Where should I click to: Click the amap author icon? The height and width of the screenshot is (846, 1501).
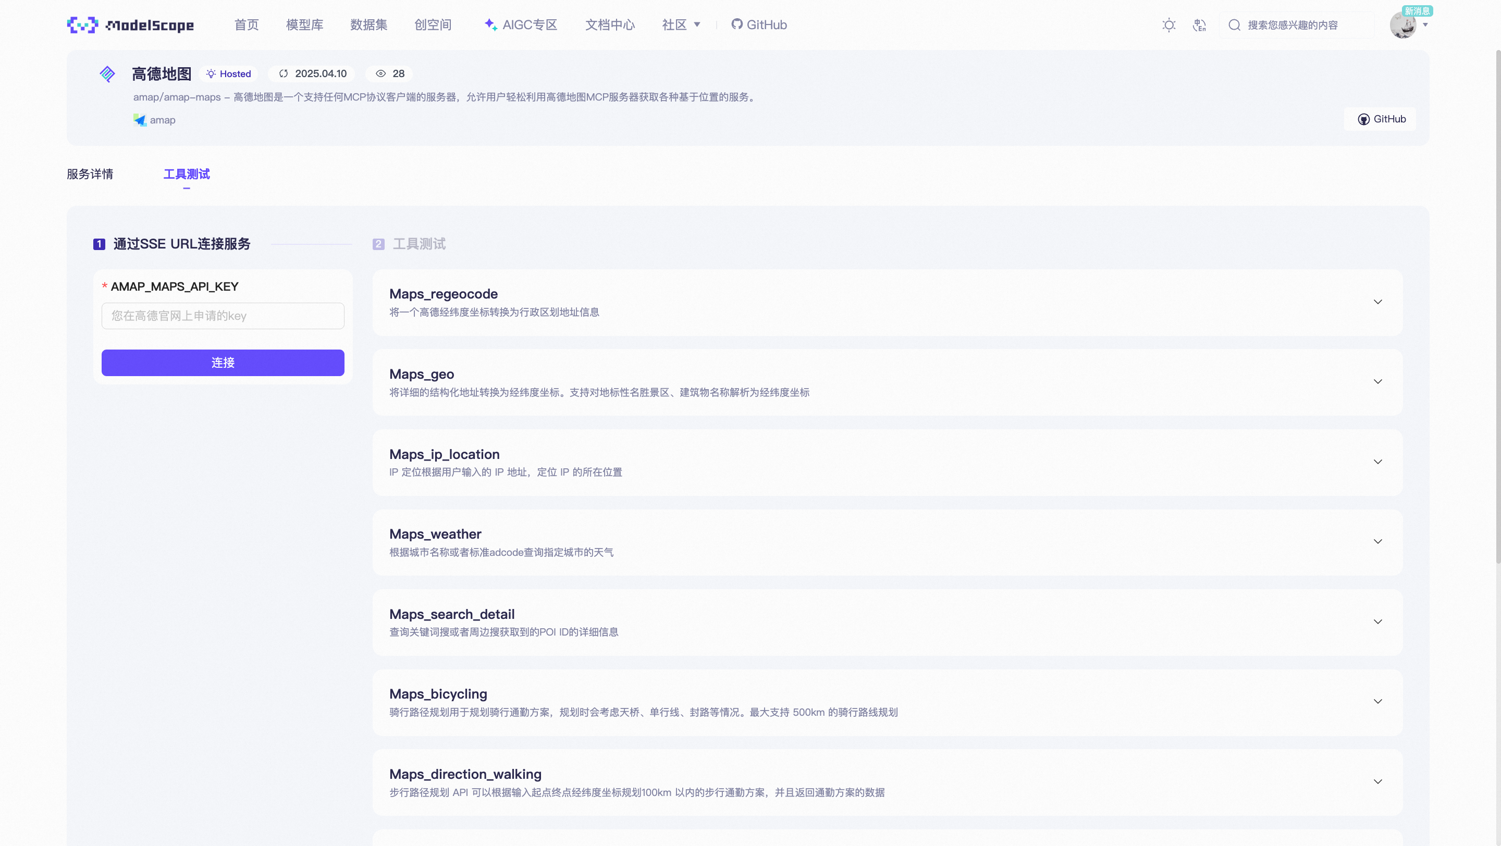(140, 120)
